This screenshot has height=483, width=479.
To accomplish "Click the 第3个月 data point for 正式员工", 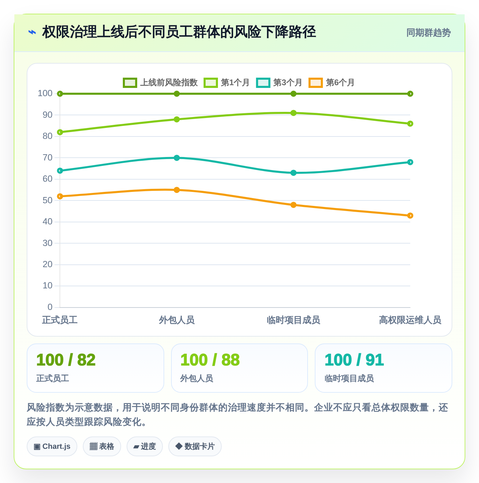I will 60,171.
